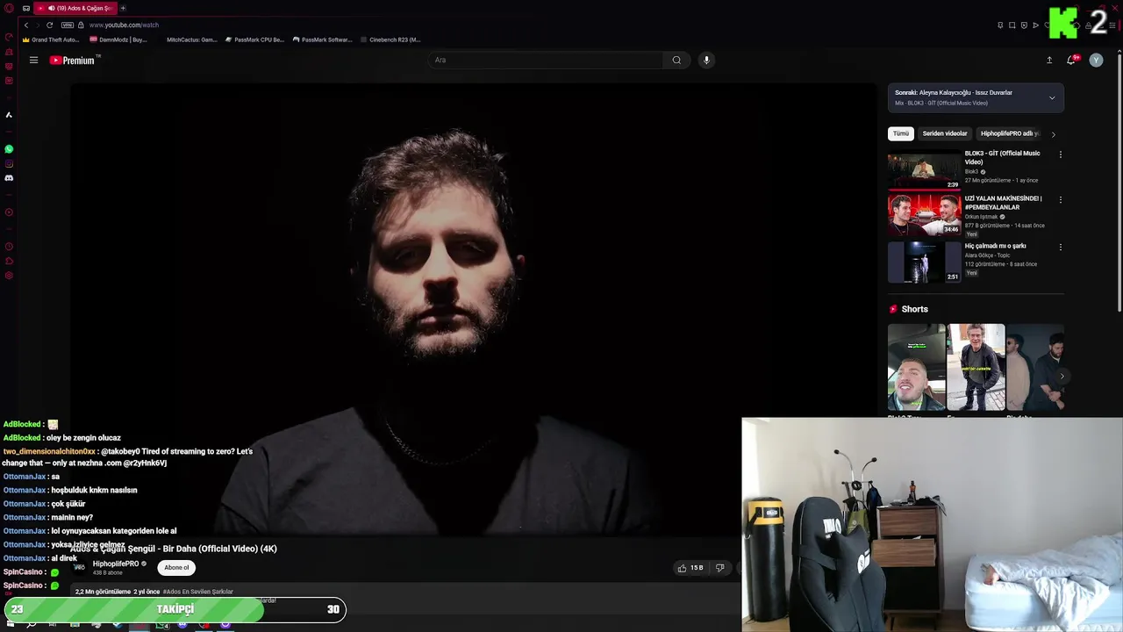The height and width of the screenshot is (632, 1123).
Task: Start voice search with the microphone
Action: click(706, 61)
